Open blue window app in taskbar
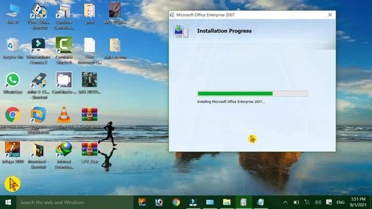This screenshot has width=372, height=209. (210, 202)
